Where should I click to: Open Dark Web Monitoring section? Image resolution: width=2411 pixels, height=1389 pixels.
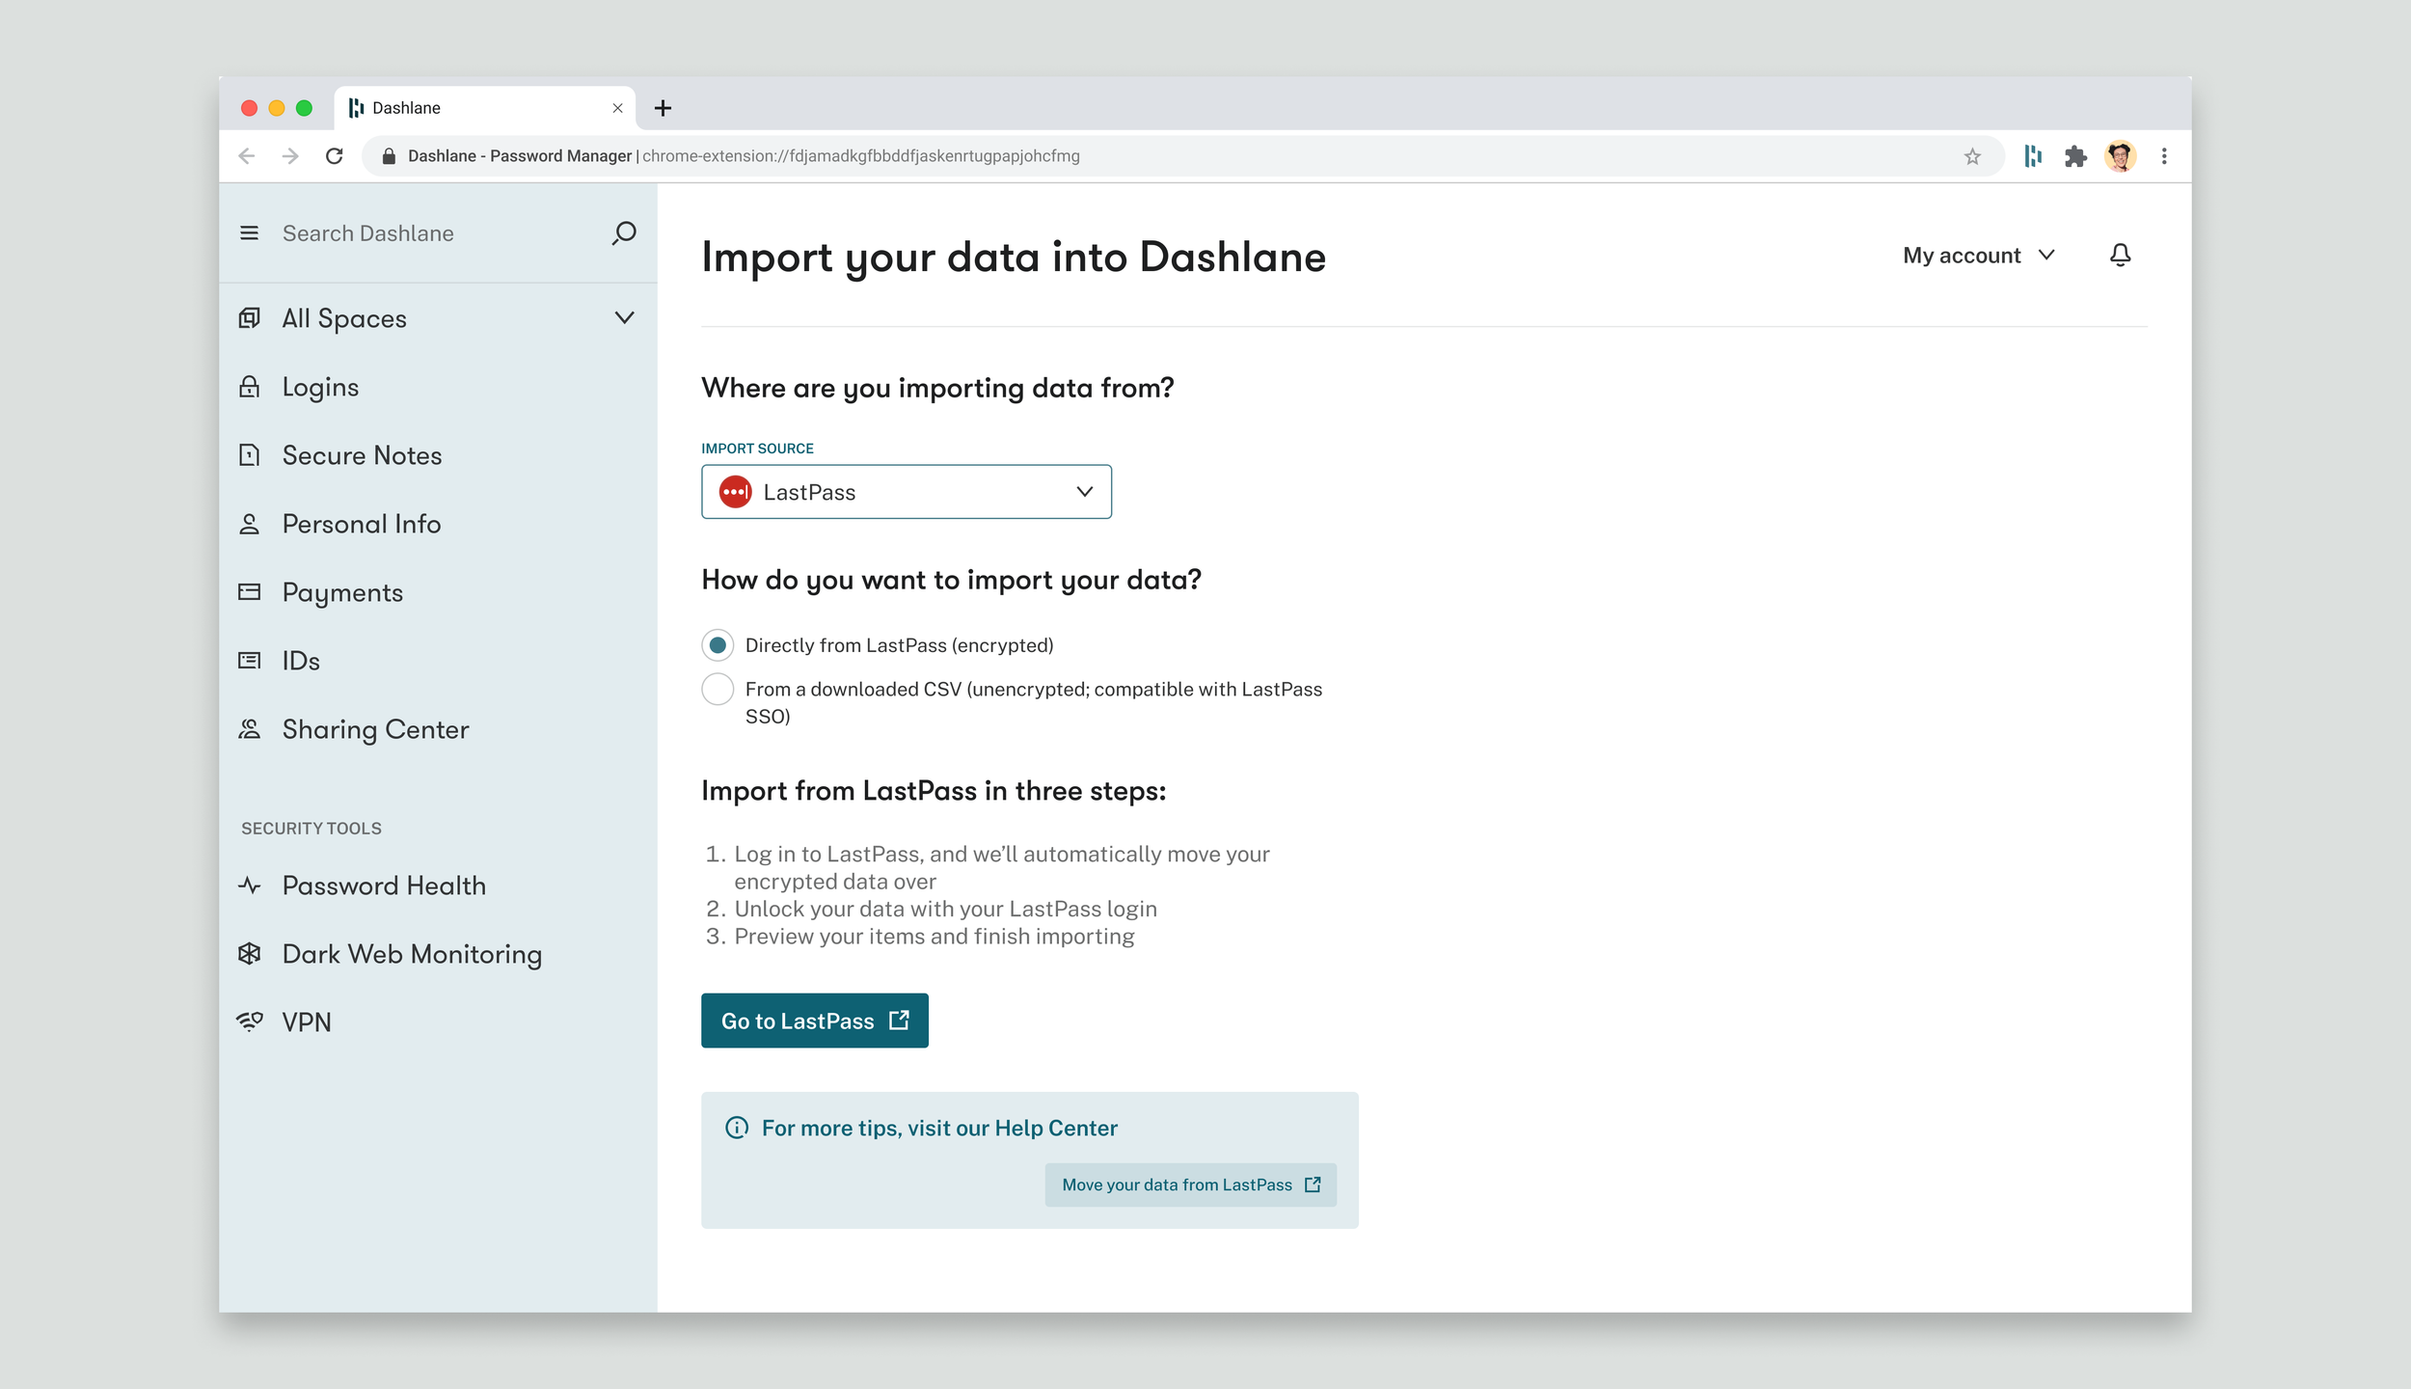click(x=411, y=954)
